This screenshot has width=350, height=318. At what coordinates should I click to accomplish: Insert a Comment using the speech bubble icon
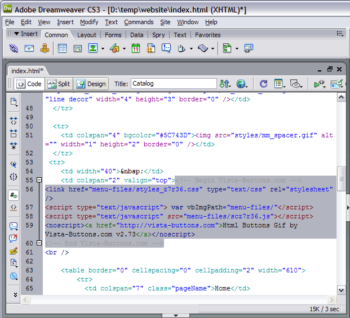coord(166,48)
